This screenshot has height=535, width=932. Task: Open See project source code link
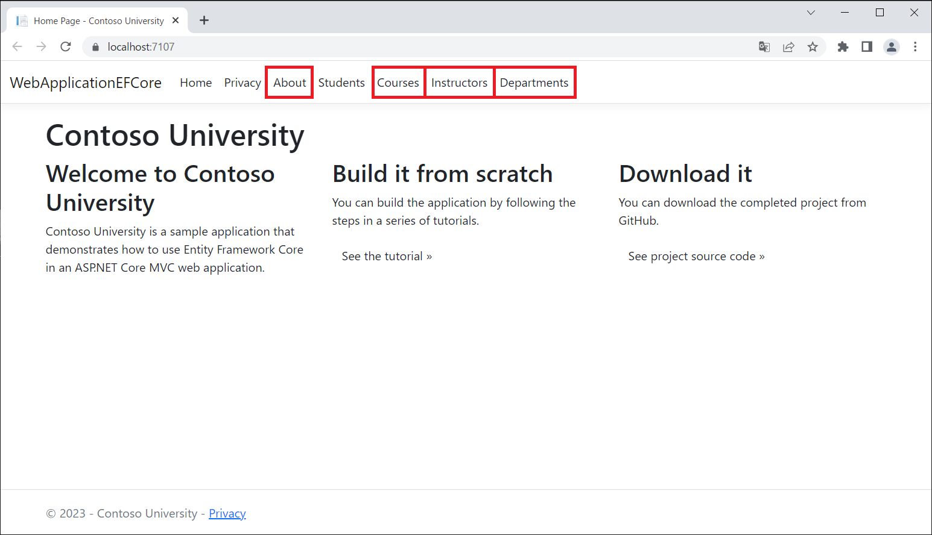pos(696,256)
